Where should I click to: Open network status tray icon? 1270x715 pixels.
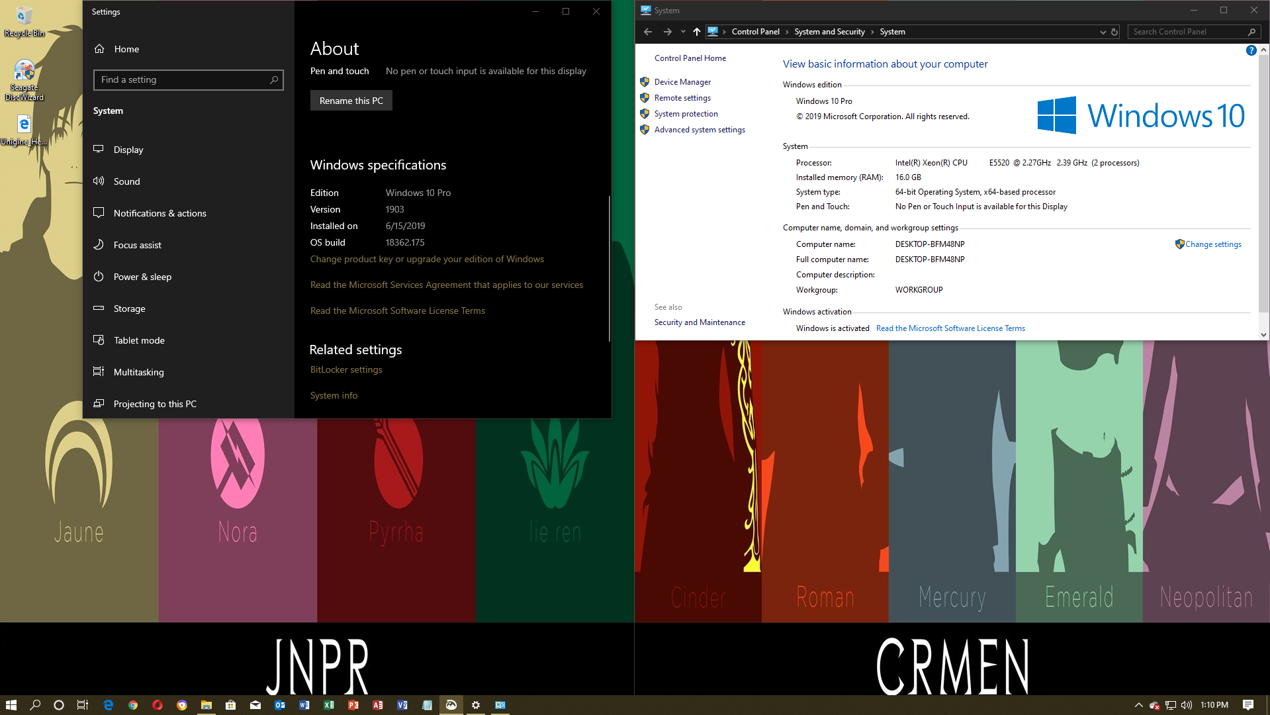click(1171, 705)
